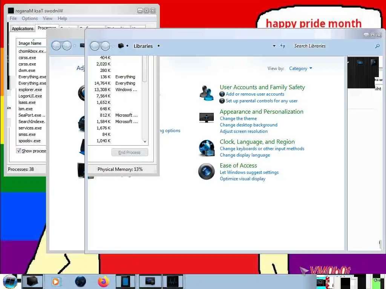
Task: Click Change keyboards or other input methods
Action: tap(262, 149)
